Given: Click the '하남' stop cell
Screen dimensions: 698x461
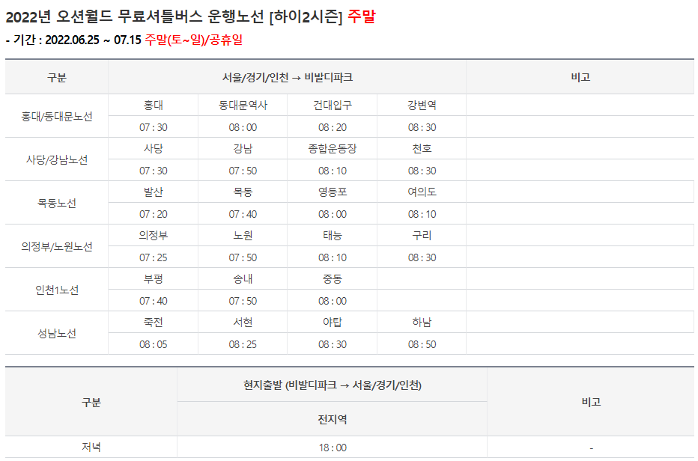Looking at the screenshot, I should point(422,322).
